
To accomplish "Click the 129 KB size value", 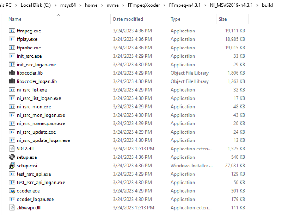I will (x=238, y=174).
